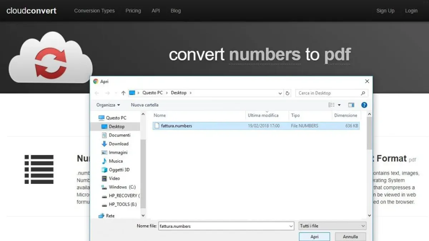Click the 19/02/2018 17:00 date cell

click(x=264, y=126)
